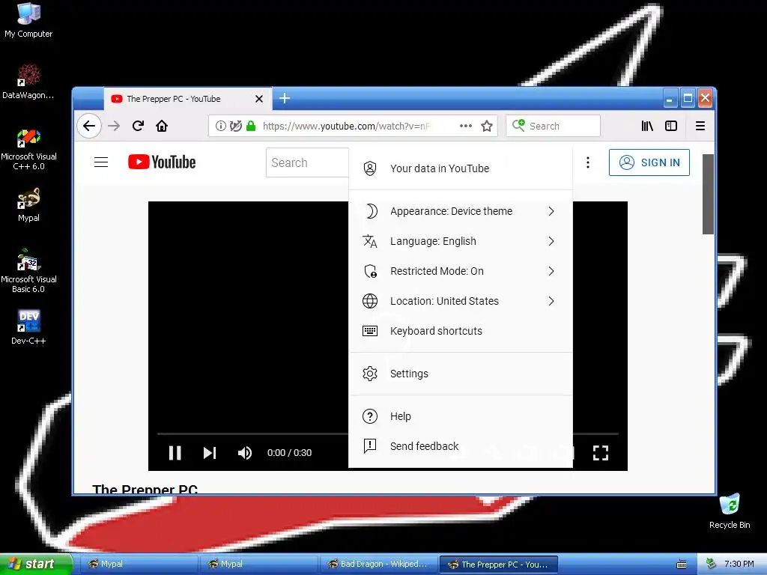This screenshot has width=767, height=575.
Task: Switch to The Prepper PC taskbar button
Action: [x=498, y=565]
